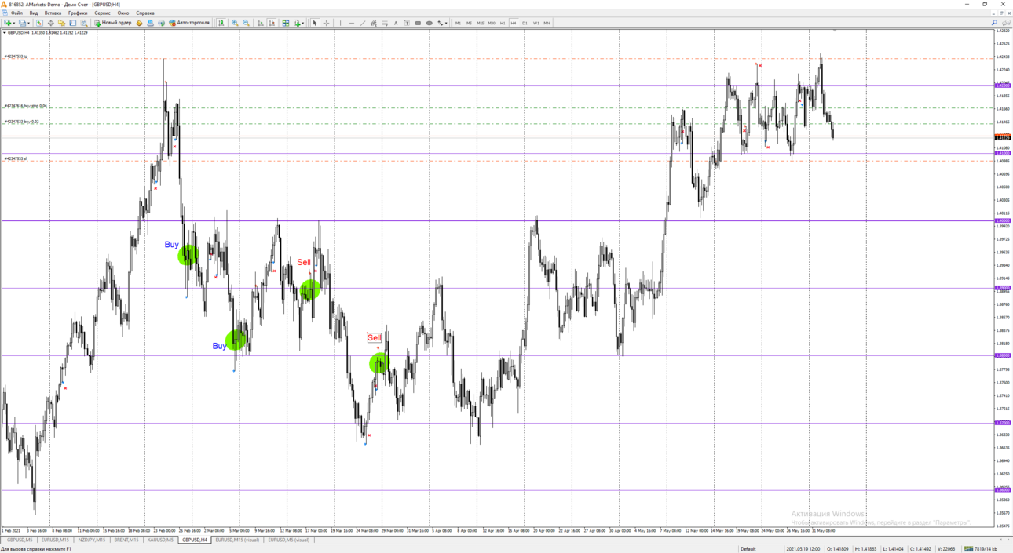The height and width of the screenshot is (553, 1013).
Task: Select the cursor arrow tool
Action: (x=315, y=23)
